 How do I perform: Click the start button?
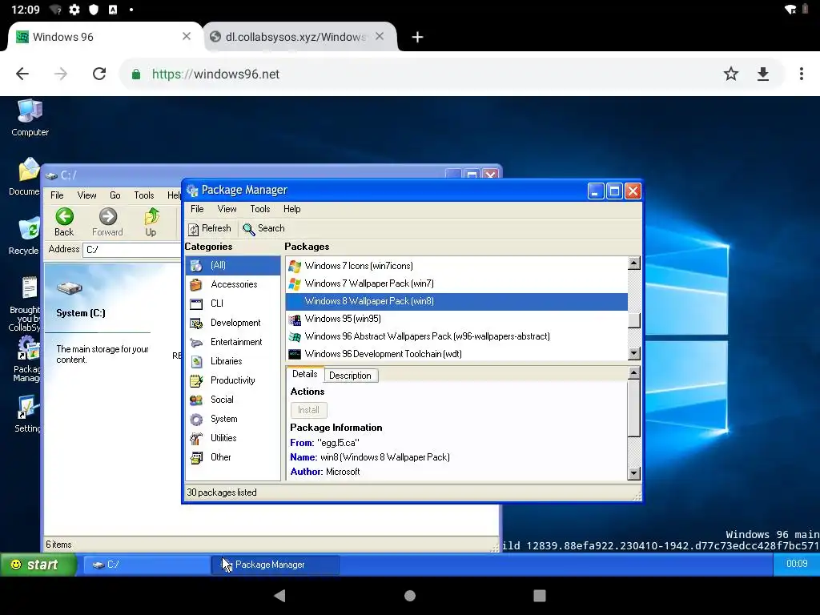tap(38, 565)
